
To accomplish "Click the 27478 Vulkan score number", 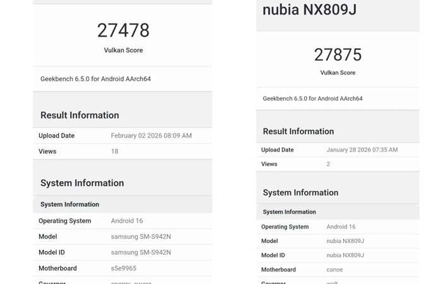I will [x=123, y=30].
